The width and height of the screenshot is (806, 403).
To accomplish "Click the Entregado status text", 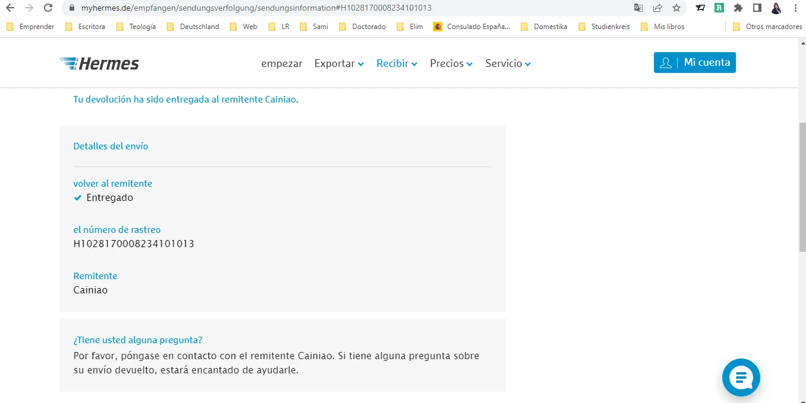I will [110, 197].
